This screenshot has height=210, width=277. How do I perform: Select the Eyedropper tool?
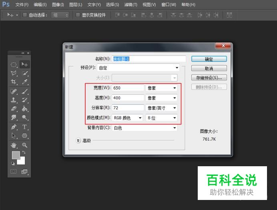click(x=25, y=82)
